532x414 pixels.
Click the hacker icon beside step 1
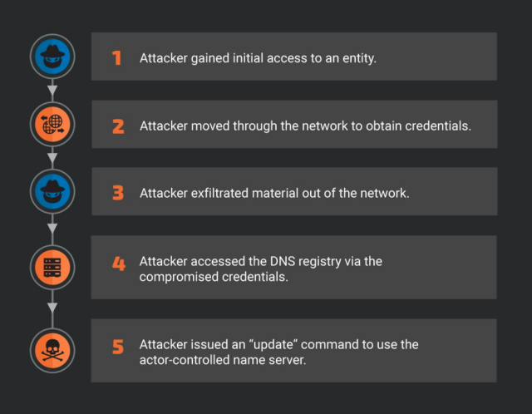[x=52, y=57]
